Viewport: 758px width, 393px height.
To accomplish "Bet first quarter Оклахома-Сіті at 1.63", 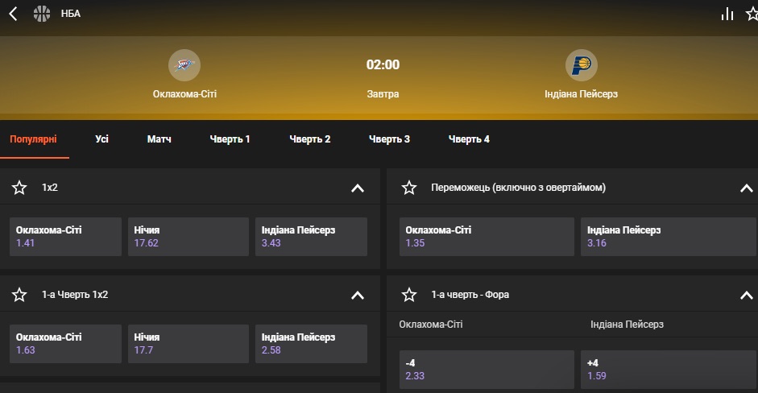I will [65, 343].
